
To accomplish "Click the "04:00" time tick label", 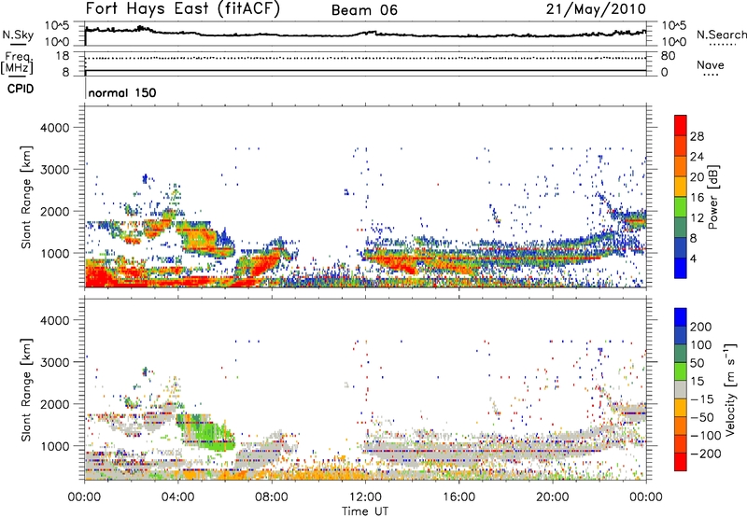I will 178,497.
